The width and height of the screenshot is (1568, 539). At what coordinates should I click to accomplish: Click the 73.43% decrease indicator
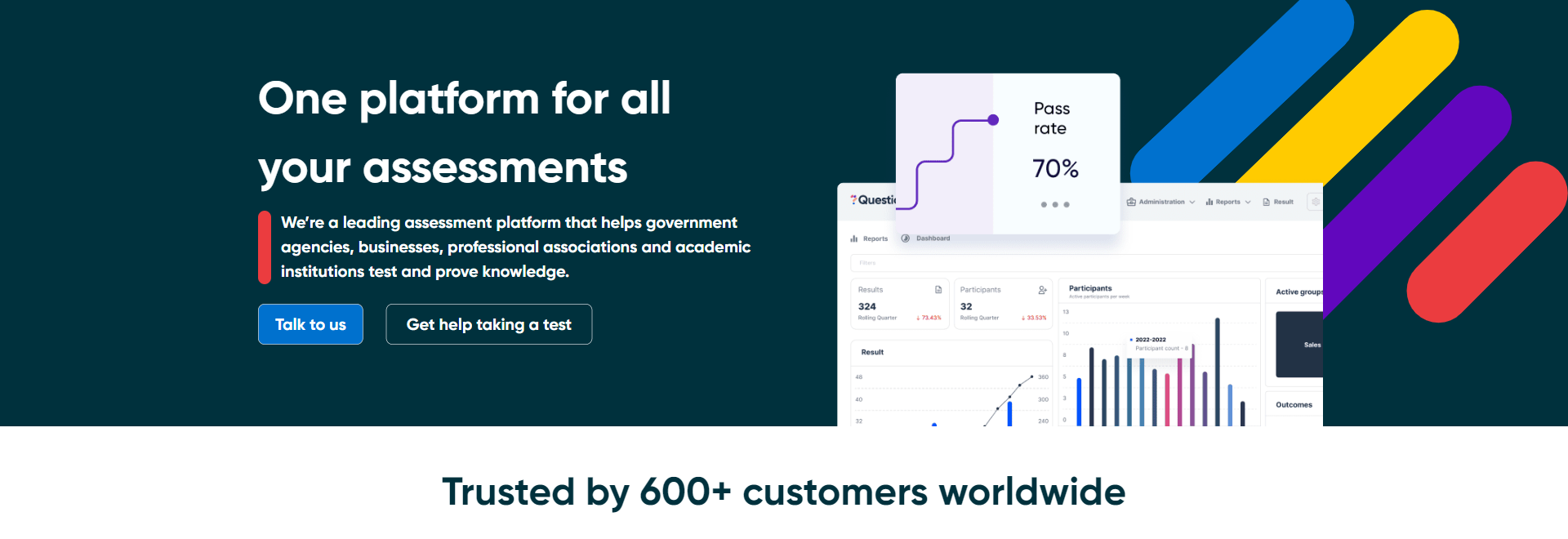(929, 318)
